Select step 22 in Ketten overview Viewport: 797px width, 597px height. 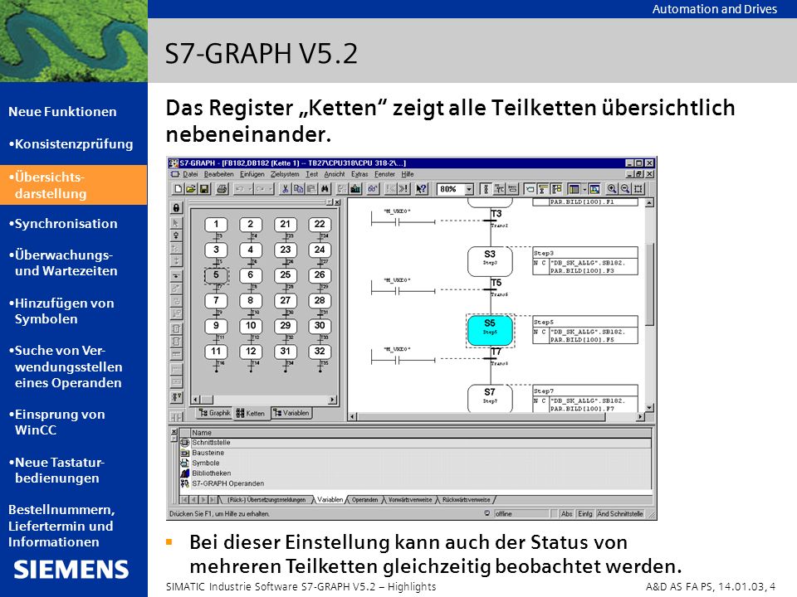[x=319, y=224]
